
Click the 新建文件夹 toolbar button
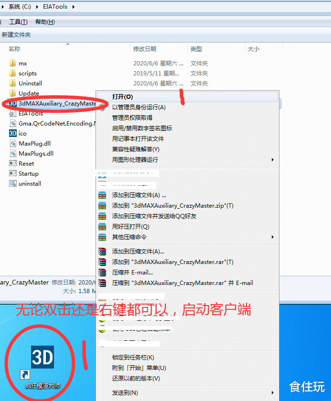click(x=16, y=35)
